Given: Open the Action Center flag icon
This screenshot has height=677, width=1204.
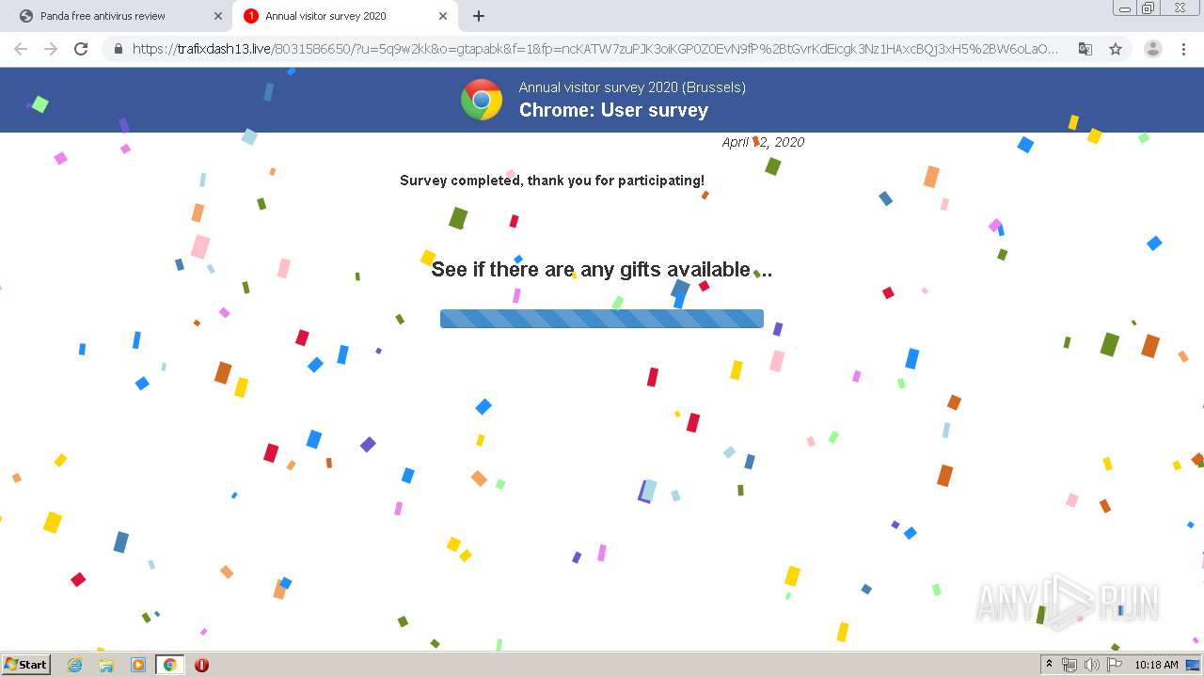Looking at the screenshot, I should [x=1114, y=665].
